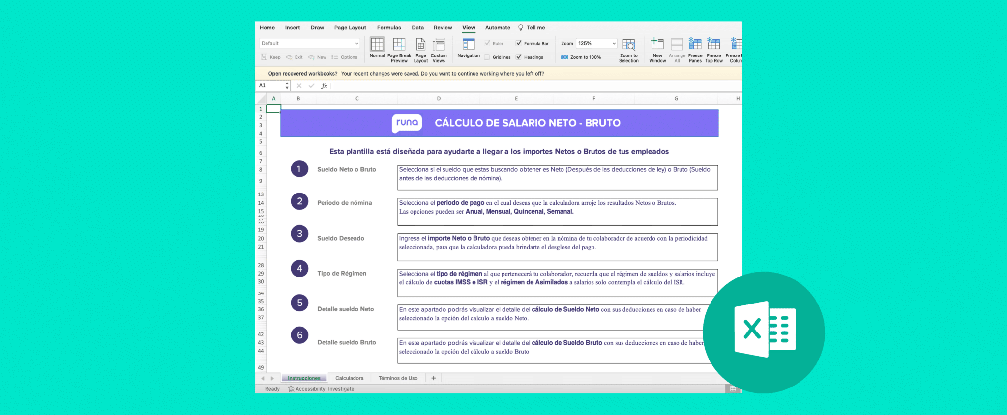Click the Freeze Panes icon
This screenshot has height=415, width=1007.
coord(695,44)
